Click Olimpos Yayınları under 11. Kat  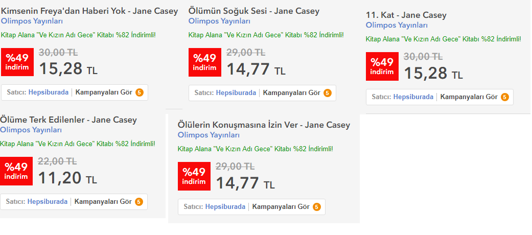pyautogui.click(x=397, y=25)
